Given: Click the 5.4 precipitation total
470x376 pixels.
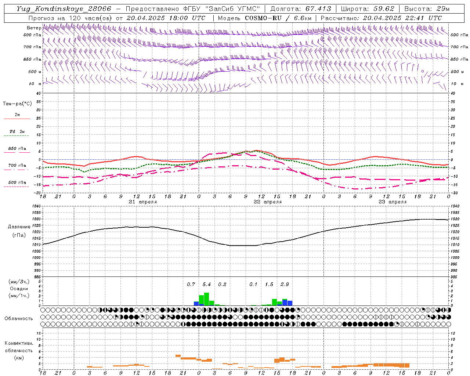Looking at the screenshot, I should [x=207, y=284].
